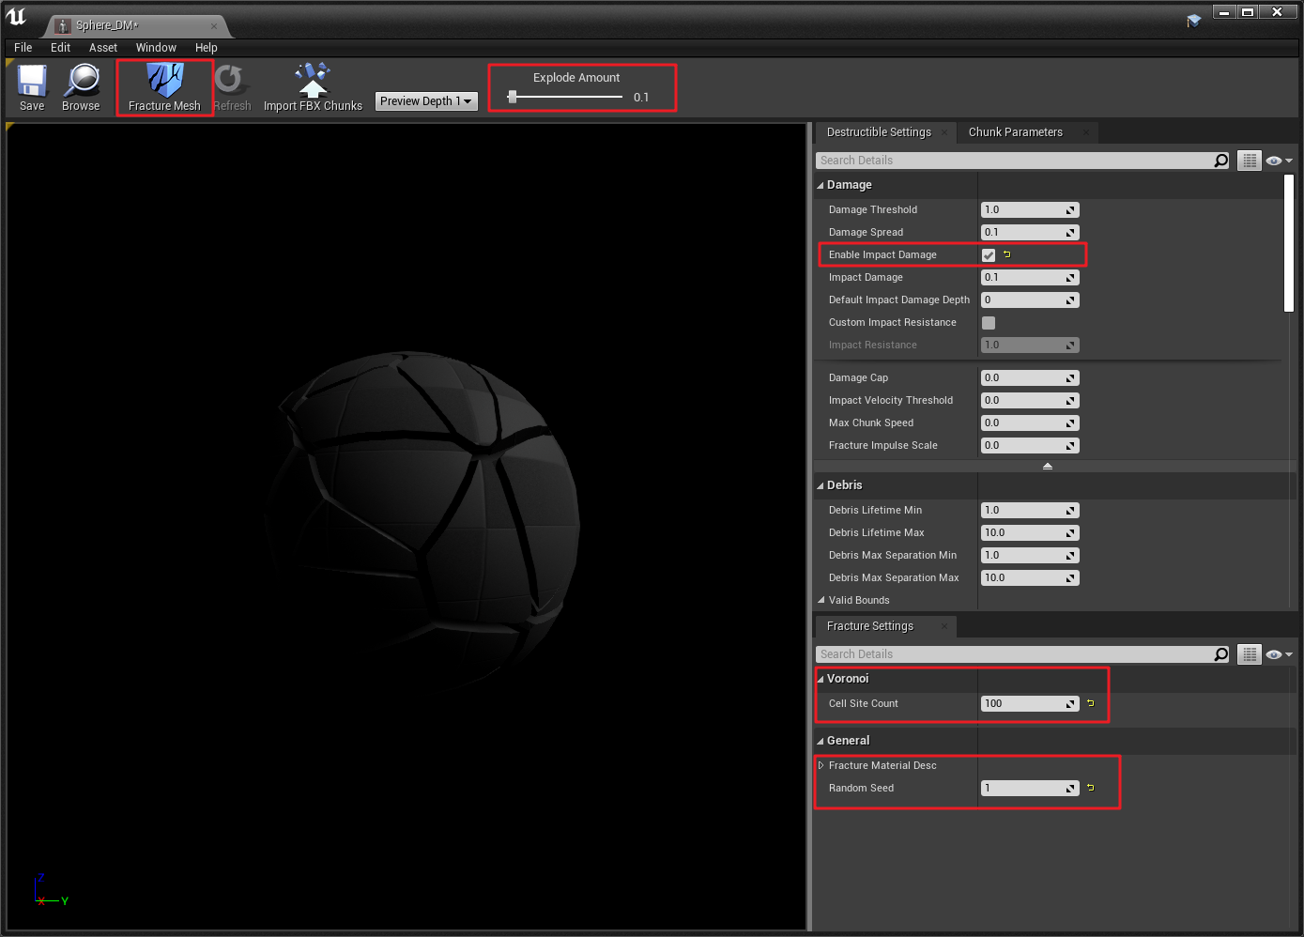Collapse the Debris category
The image size is (1304, 937).
821,486
